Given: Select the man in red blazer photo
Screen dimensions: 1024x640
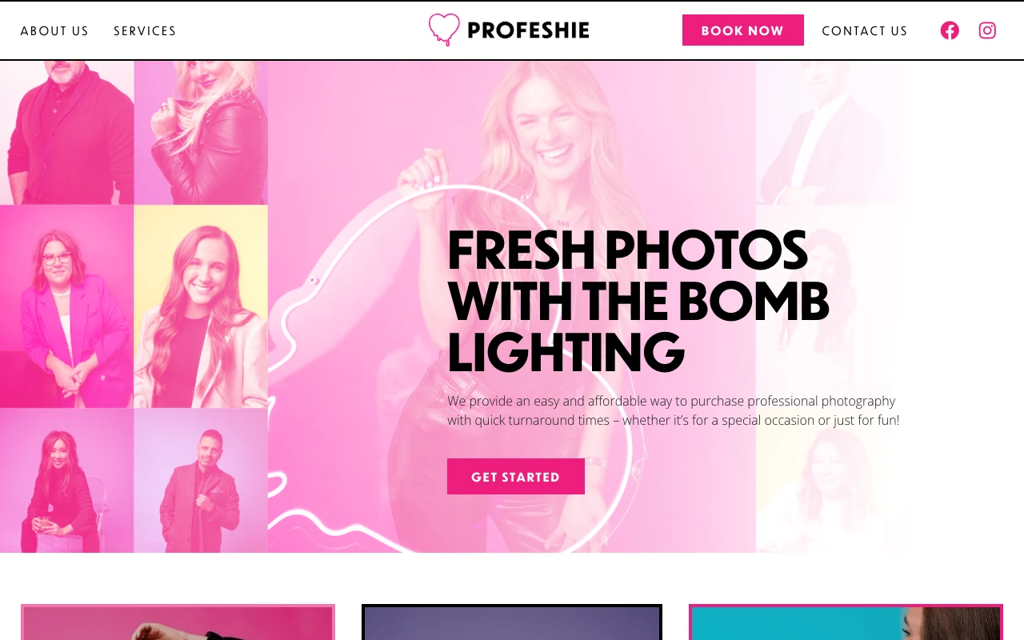Looking at the screenshot, I should pos(201,480).
